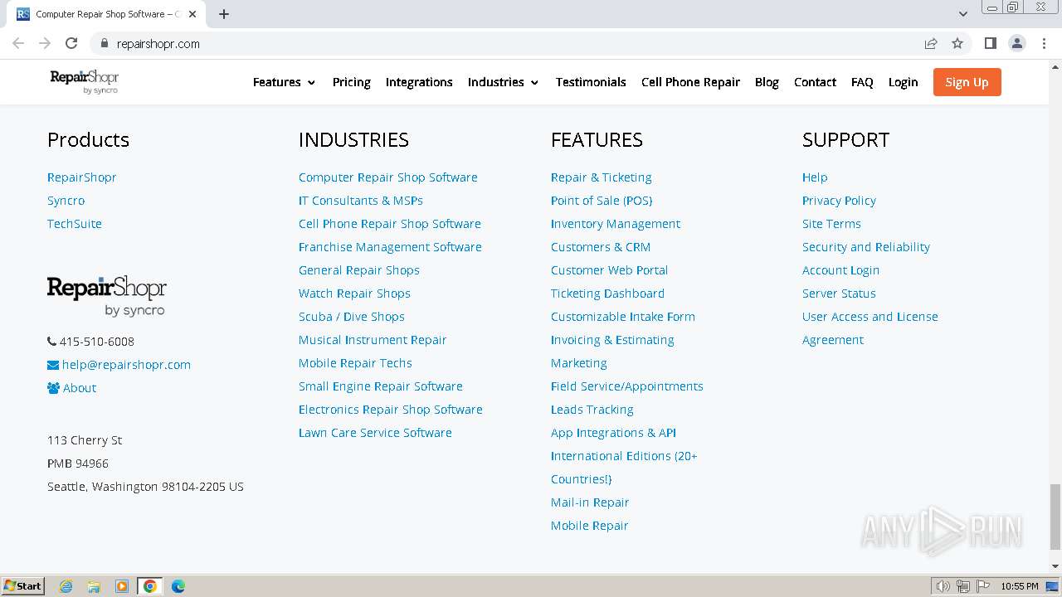This screenshot has height=597, width=1062.
Task: Click the share page icon in address bar
Action: [931, 43]
